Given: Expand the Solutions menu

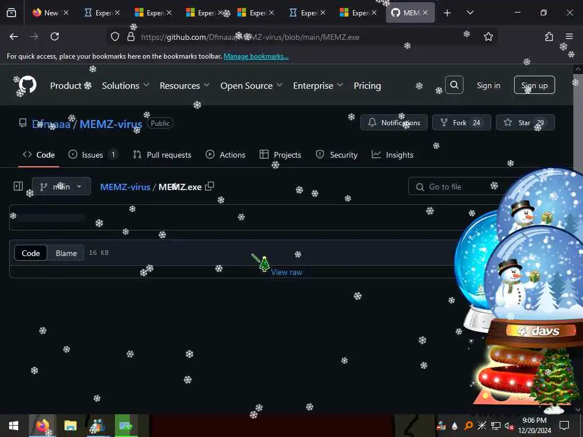Looking at the screenshot, I should pyautogui.click(x=126, y=85).
